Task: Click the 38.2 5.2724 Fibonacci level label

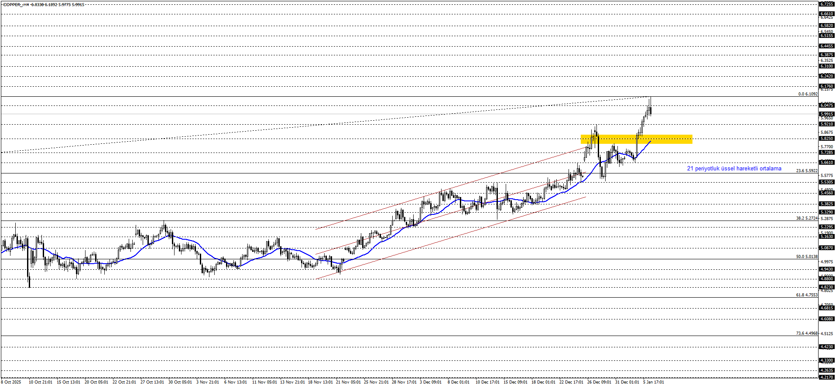Action: click(806, 218)
